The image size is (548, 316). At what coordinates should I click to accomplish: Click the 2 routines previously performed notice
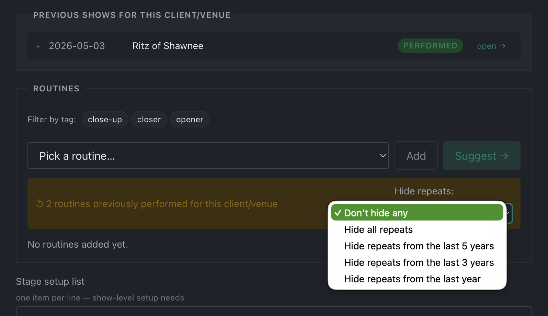click(x=162, y=204)
